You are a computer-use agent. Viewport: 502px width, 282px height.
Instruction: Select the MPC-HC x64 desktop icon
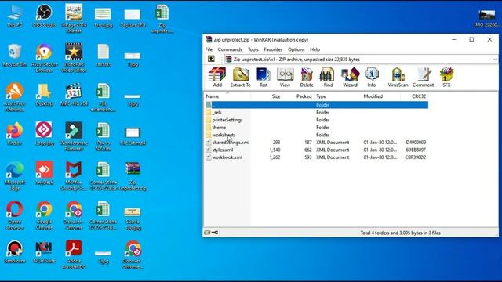(74, 95)
